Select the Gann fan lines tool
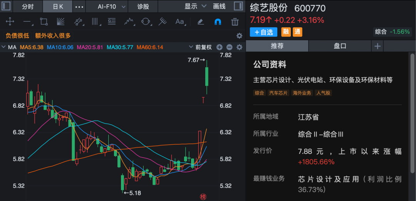 pyautogui.click(x=60, y=21)
